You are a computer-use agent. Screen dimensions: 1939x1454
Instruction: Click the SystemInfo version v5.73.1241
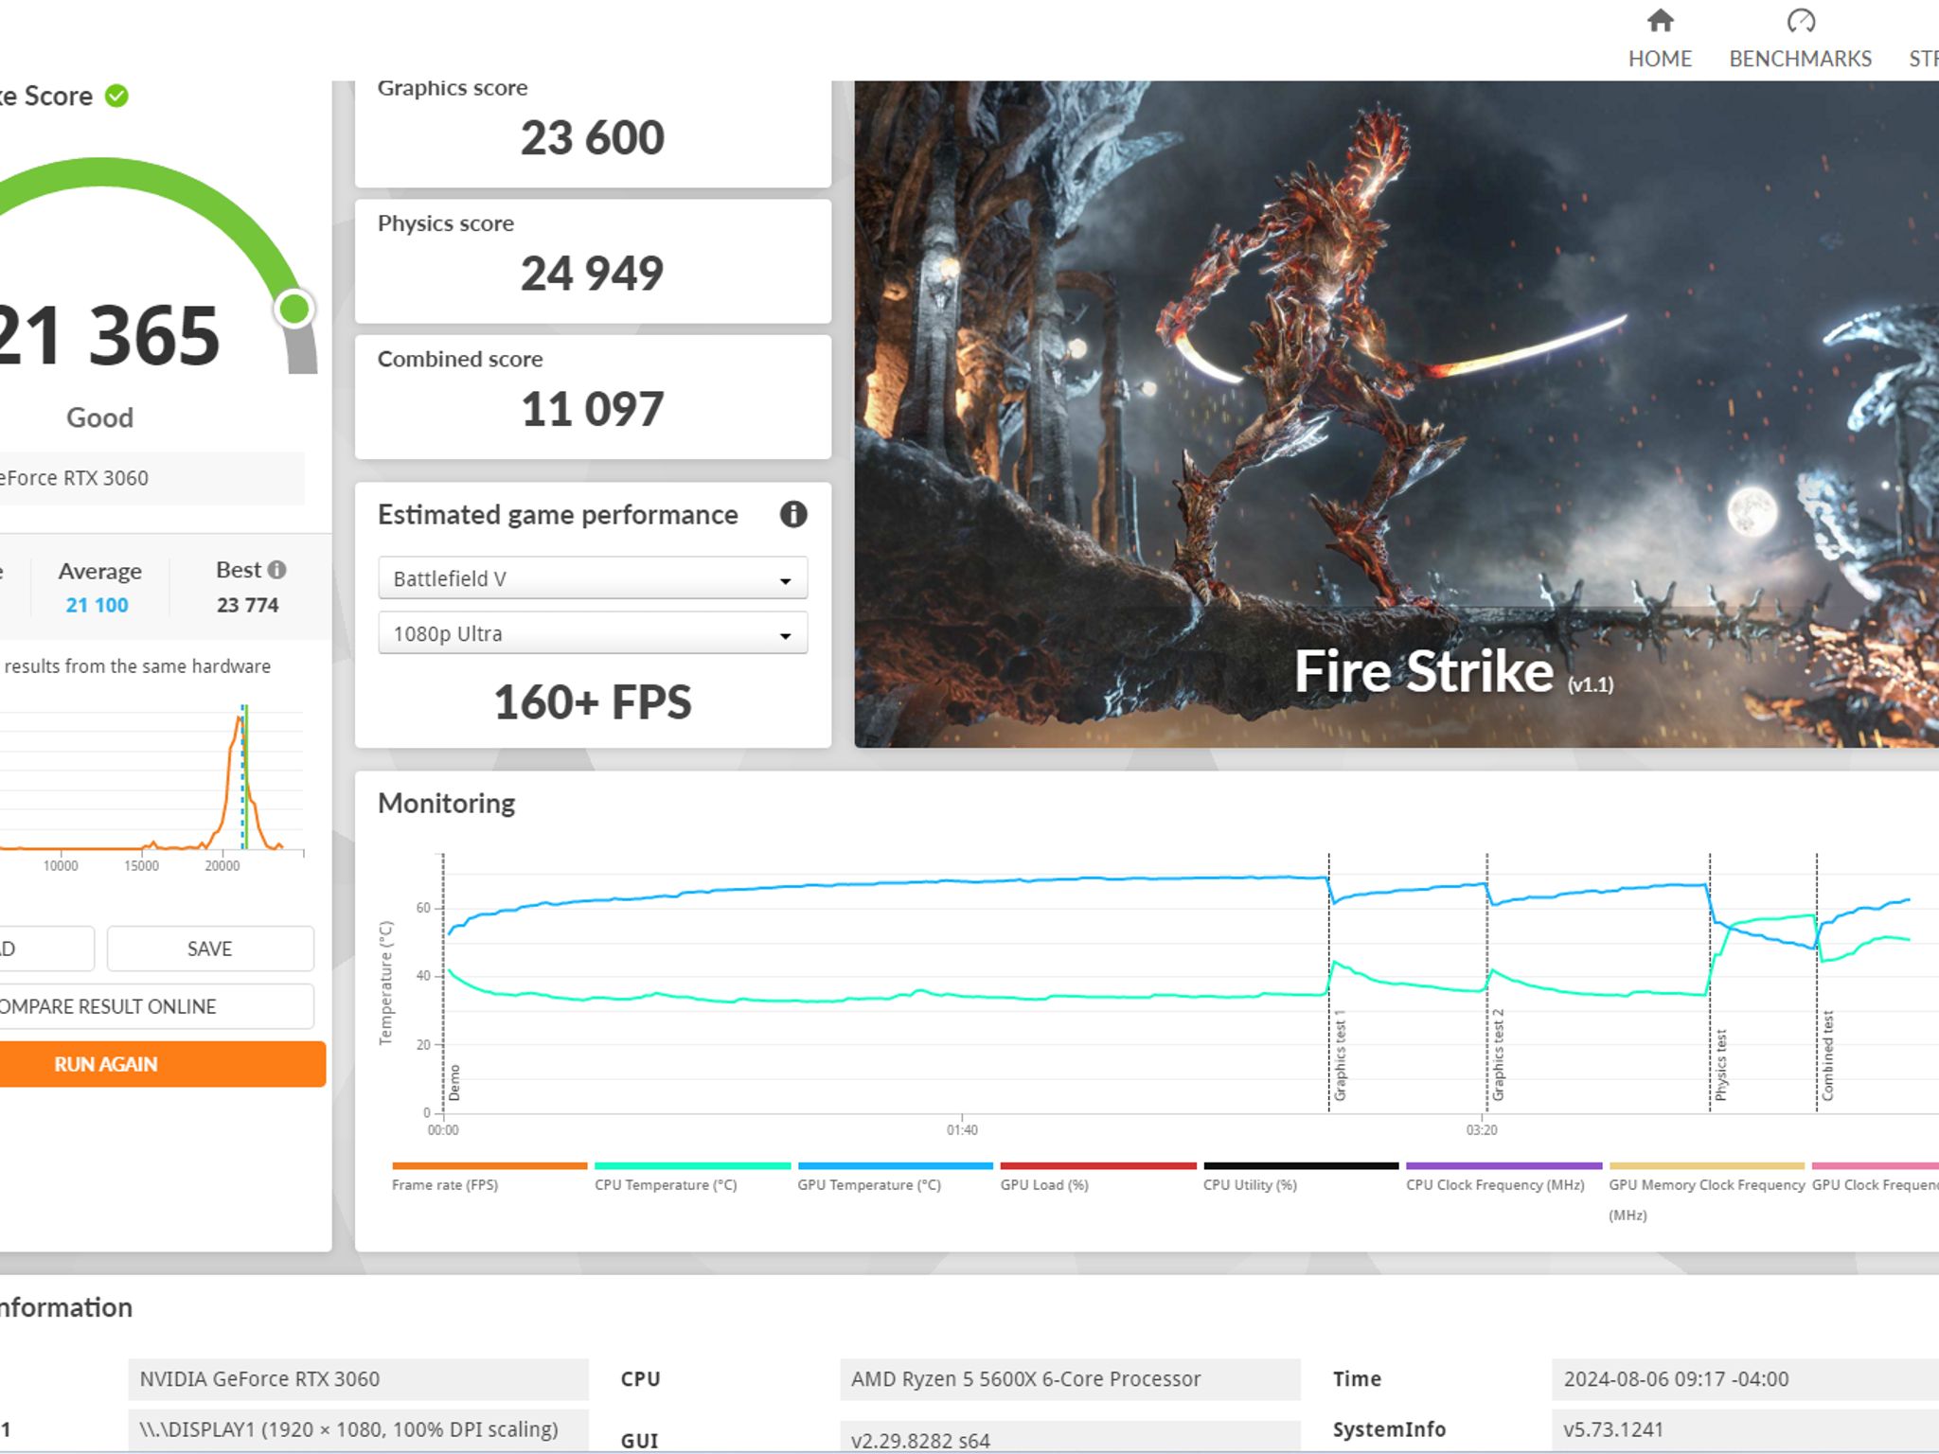click(x=1745, y=1429)
